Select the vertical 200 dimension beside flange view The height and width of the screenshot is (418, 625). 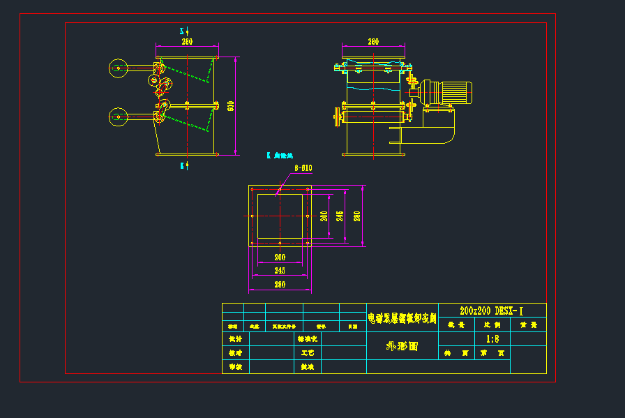(324, 216)
